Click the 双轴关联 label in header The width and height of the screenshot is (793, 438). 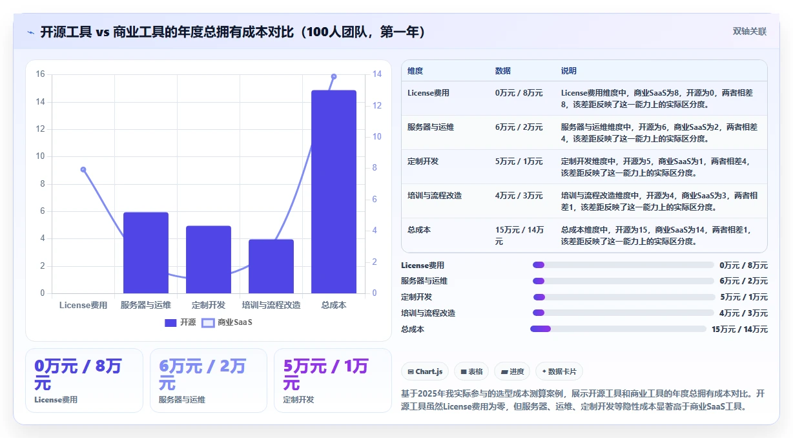(x=749, y=32)
